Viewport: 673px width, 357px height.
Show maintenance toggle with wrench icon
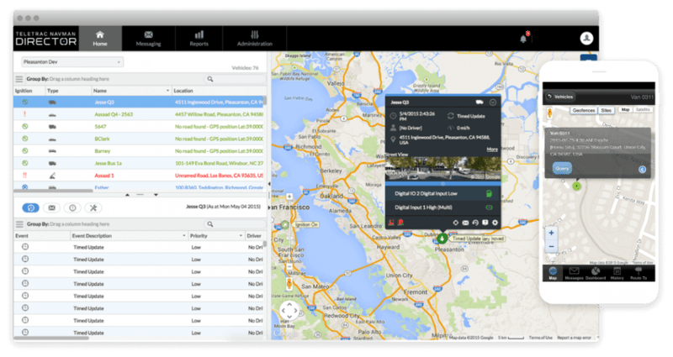tap(93, 207)
